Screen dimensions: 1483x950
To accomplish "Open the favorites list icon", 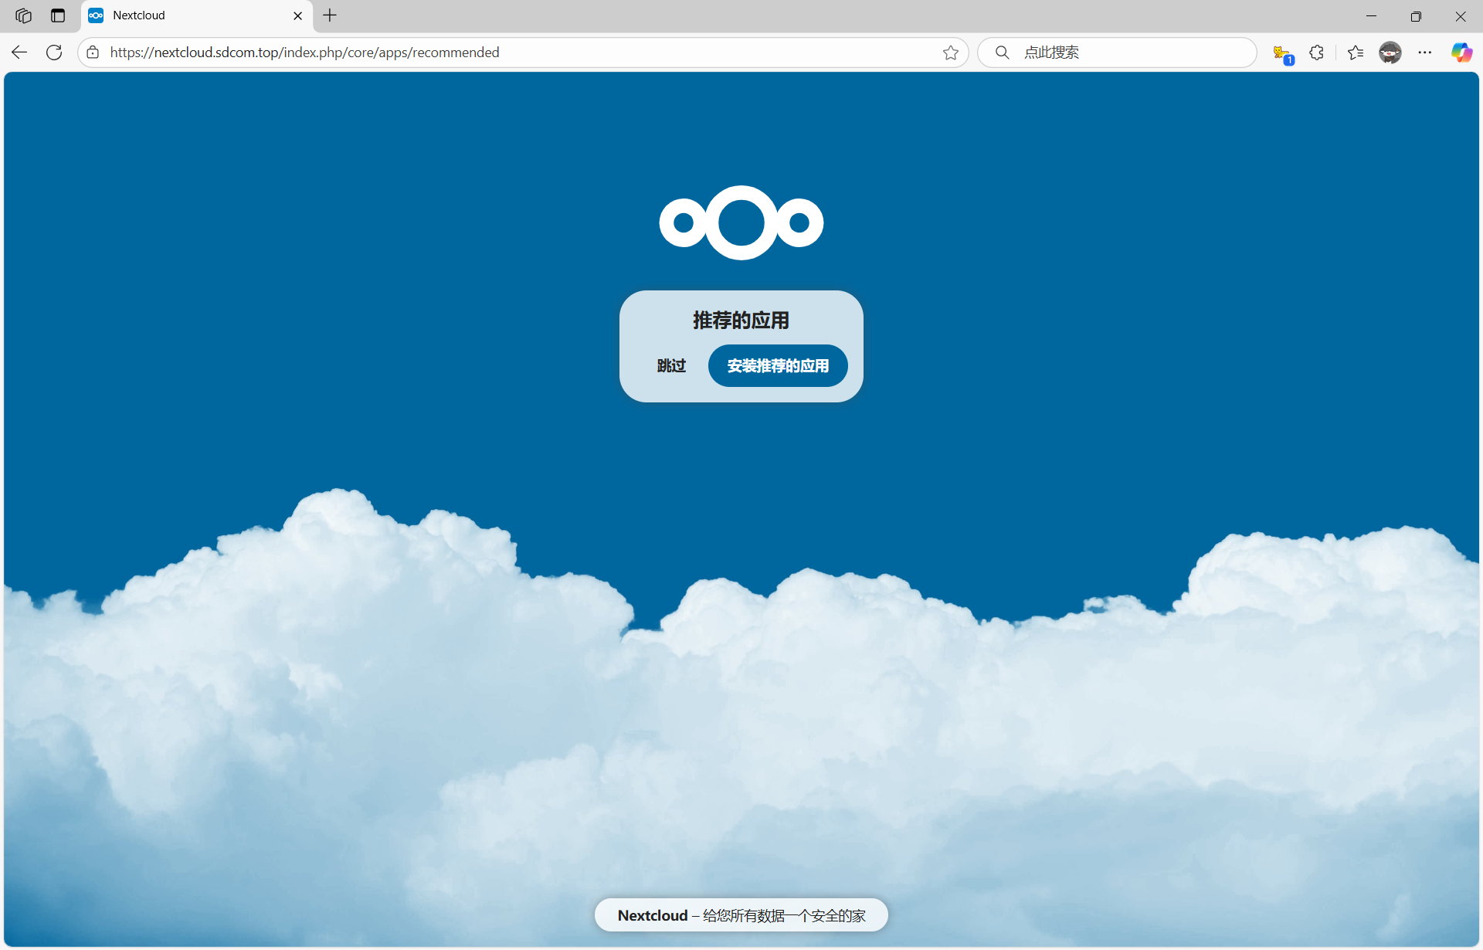I will pos(1355,53).
